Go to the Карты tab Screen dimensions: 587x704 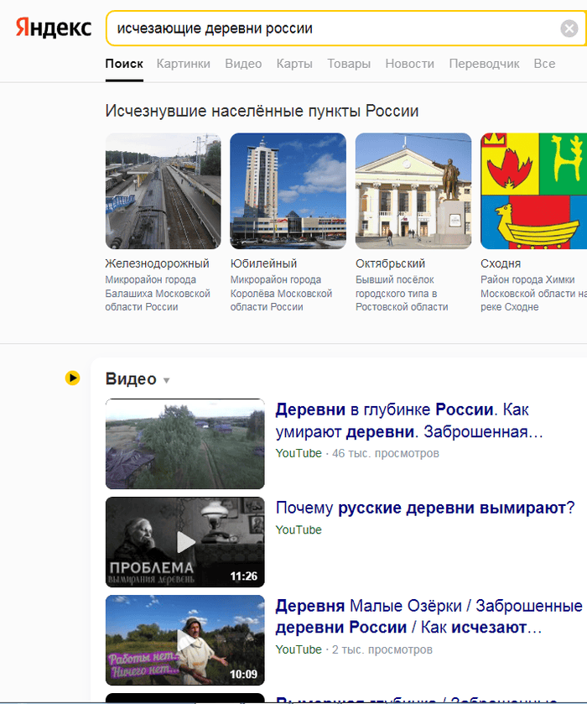pyautogui.click(x=294, y=64)
